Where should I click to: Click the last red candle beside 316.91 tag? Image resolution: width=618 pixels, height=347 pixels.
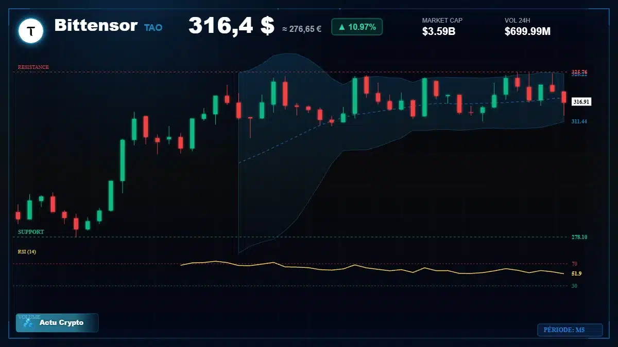tap(564, 97)
